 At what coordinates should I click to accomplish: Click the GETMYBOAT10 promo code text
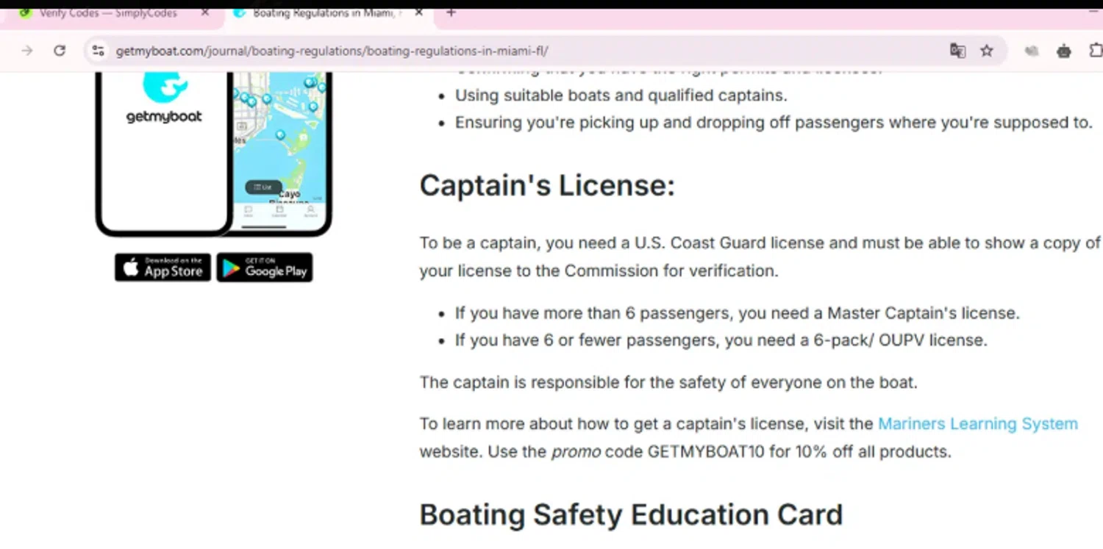[x=706, y=452]
